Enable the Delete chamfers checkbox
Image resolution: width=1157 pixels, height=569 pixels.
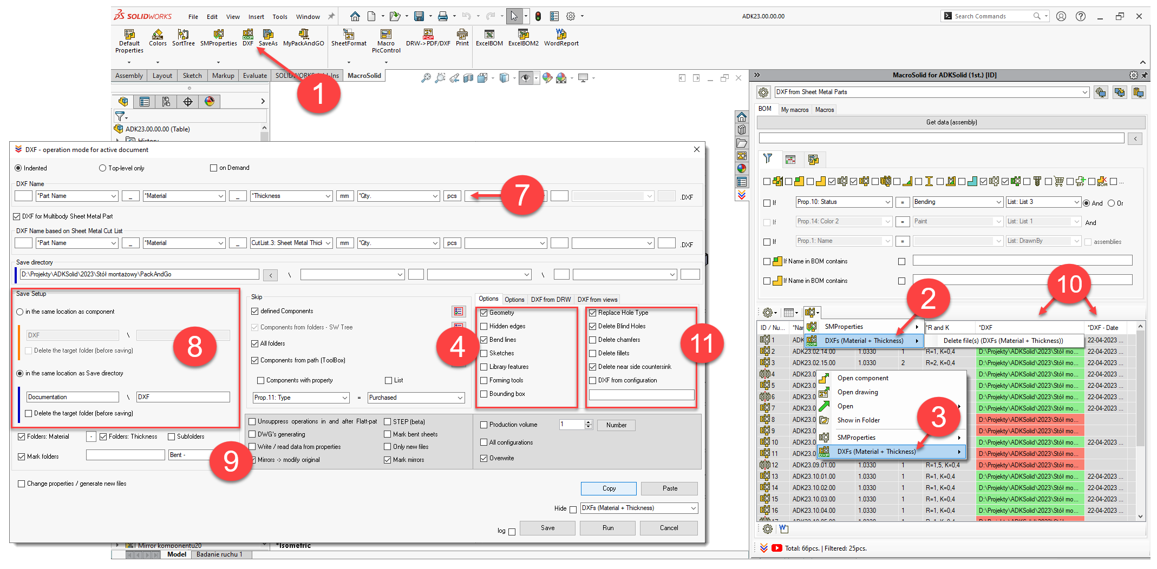click(x=593, y=340)
